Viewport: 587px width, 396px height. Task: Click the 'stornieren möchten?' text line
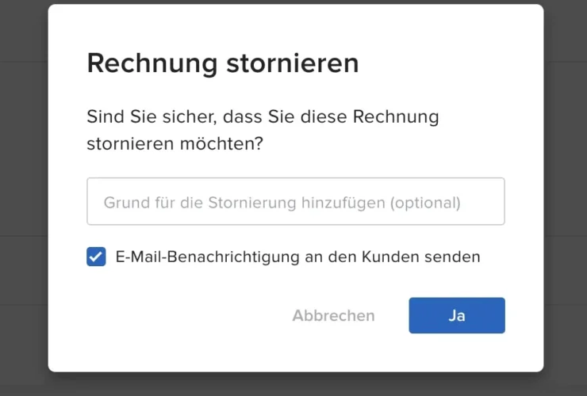tap(175, 145)
